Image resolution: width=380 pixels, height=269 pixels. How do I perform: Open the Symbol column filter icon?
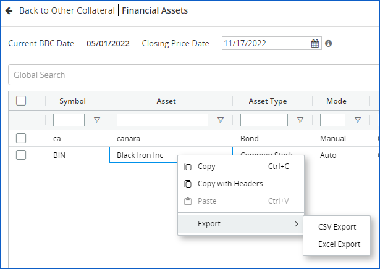[x=96, y=120]
